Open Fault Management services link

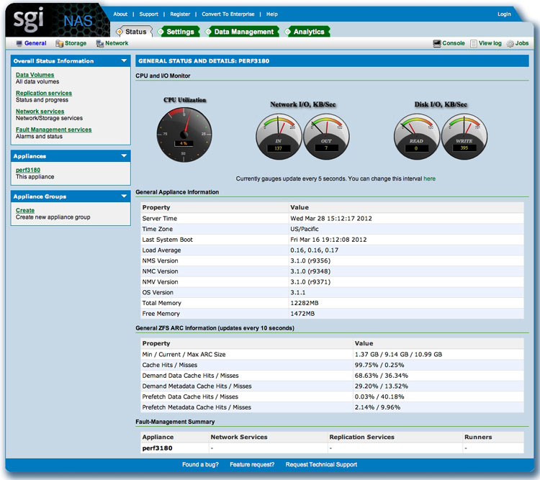[54, 130]
